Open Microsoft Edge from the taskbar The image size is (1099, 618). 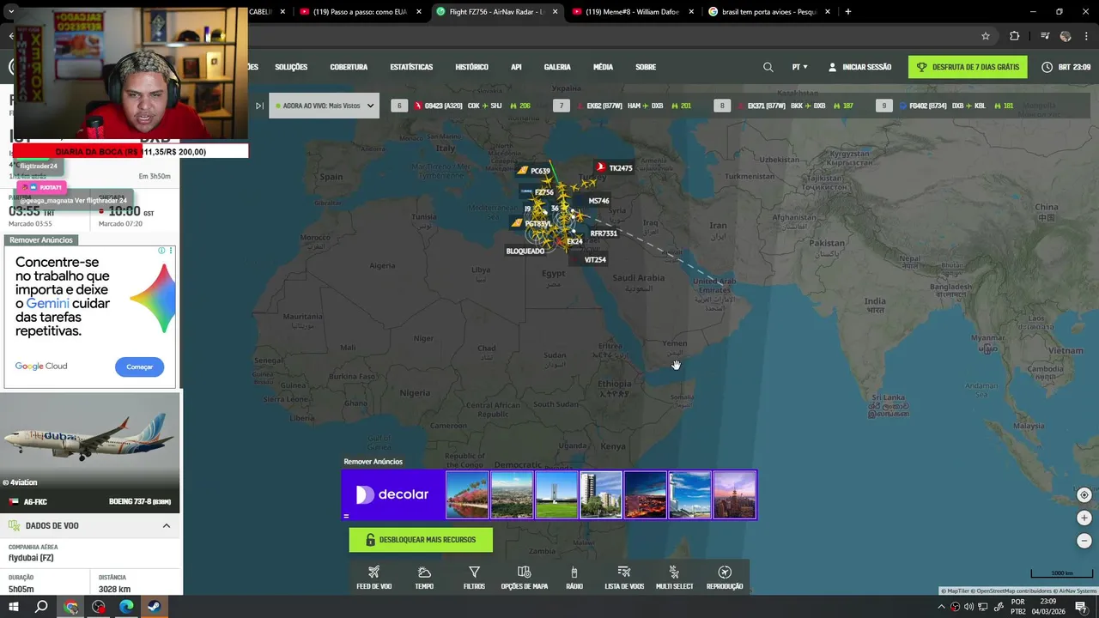coord(126,607)
